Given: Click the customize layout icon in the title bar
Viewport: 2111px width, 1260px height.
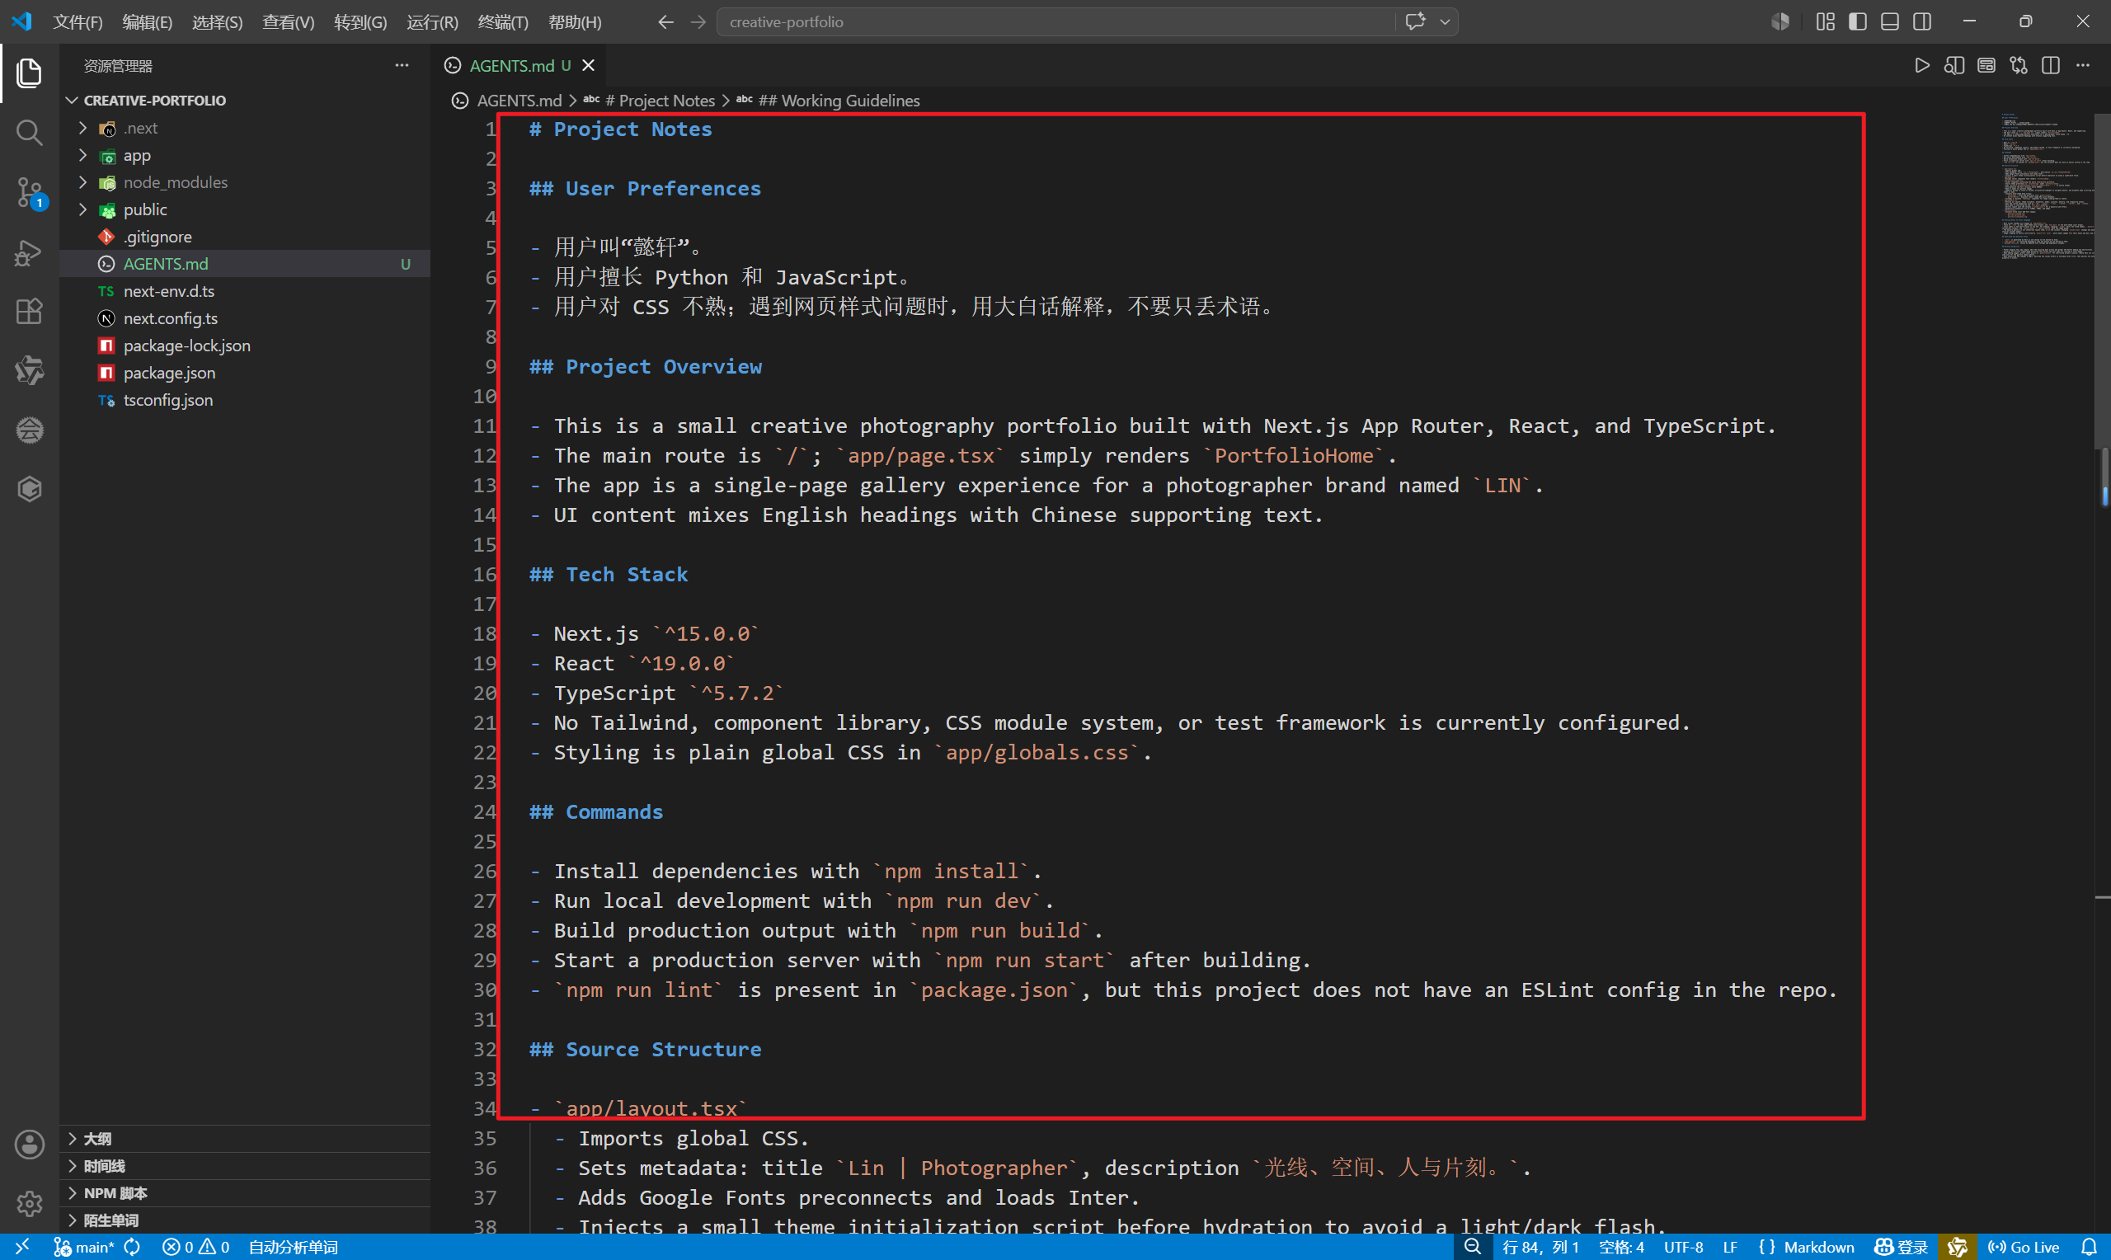Looking at the screenshot, I should coord(1825,22).
